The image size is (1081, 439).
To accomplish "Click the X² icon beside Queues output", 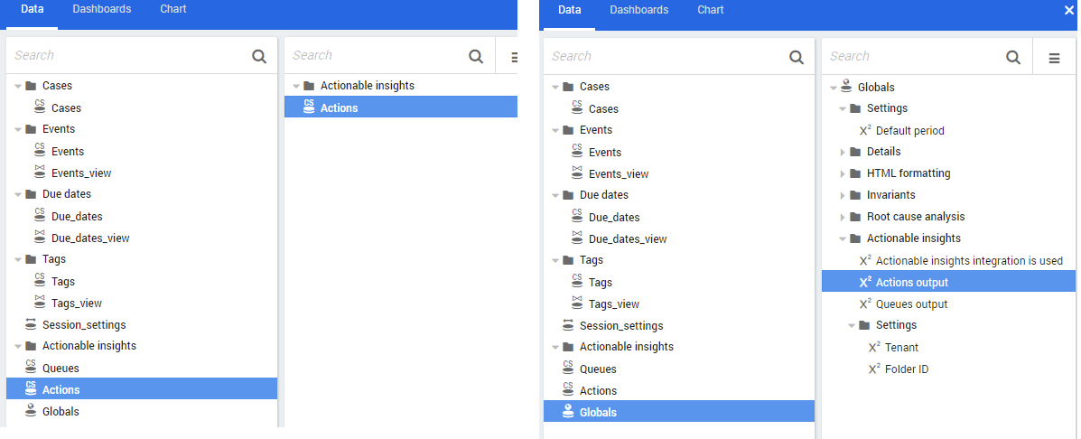I will click(864, 304).
